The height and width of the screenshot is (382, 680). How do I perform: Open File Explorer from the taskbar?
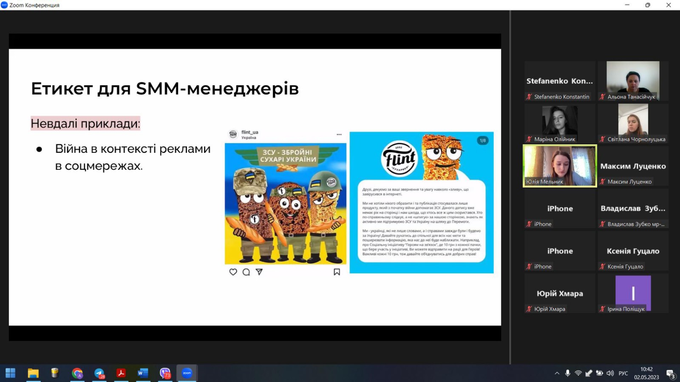(x=33, y=373)
